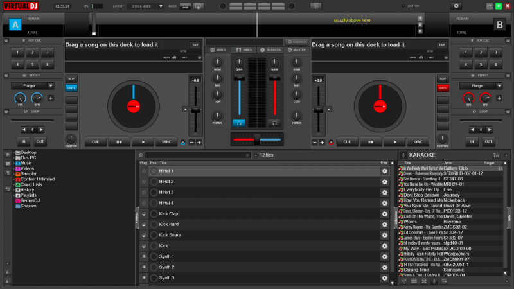
Task: Toggle SLIP mode on deck A
Action: coord(71,78)
